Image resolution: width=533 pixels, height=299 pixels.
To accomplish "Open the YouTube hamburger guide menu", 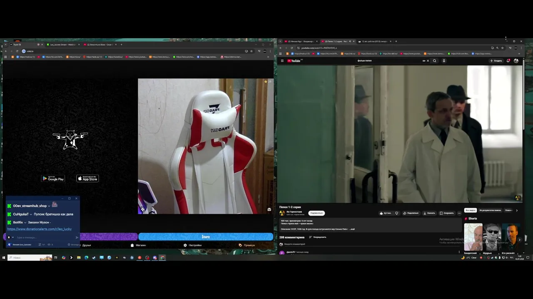I will (x=282, y=61).
